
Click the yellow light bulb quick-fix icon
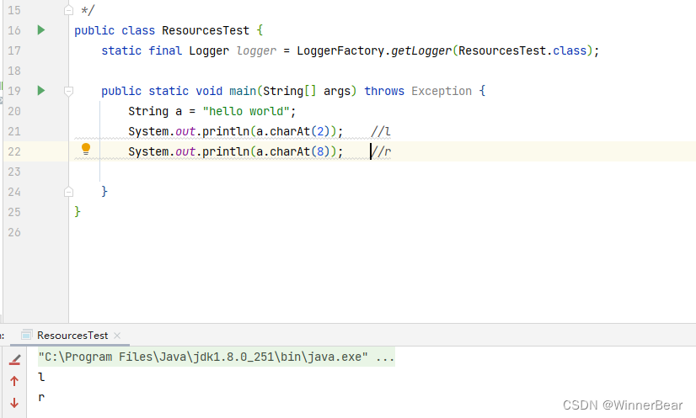pyautogui.click(x=86, y=150)
